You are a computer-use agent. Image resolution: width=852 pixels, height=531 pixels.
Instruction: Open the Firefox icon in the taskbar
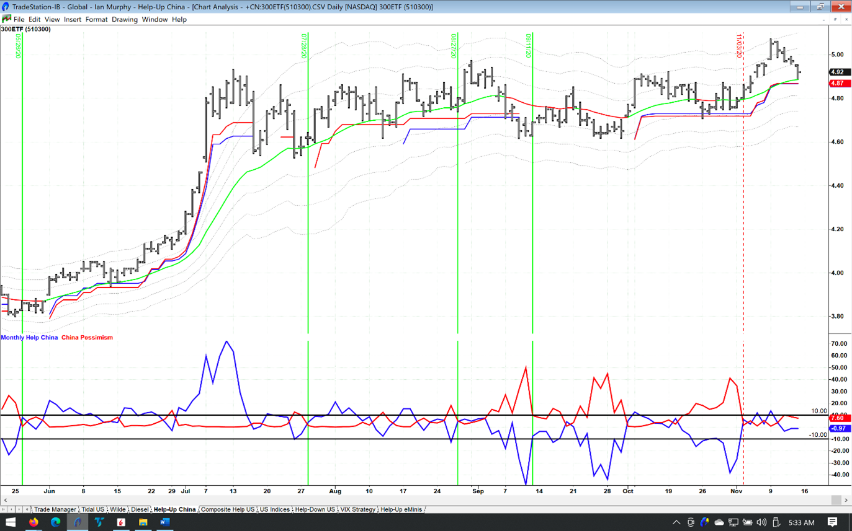tap(34, 522)
